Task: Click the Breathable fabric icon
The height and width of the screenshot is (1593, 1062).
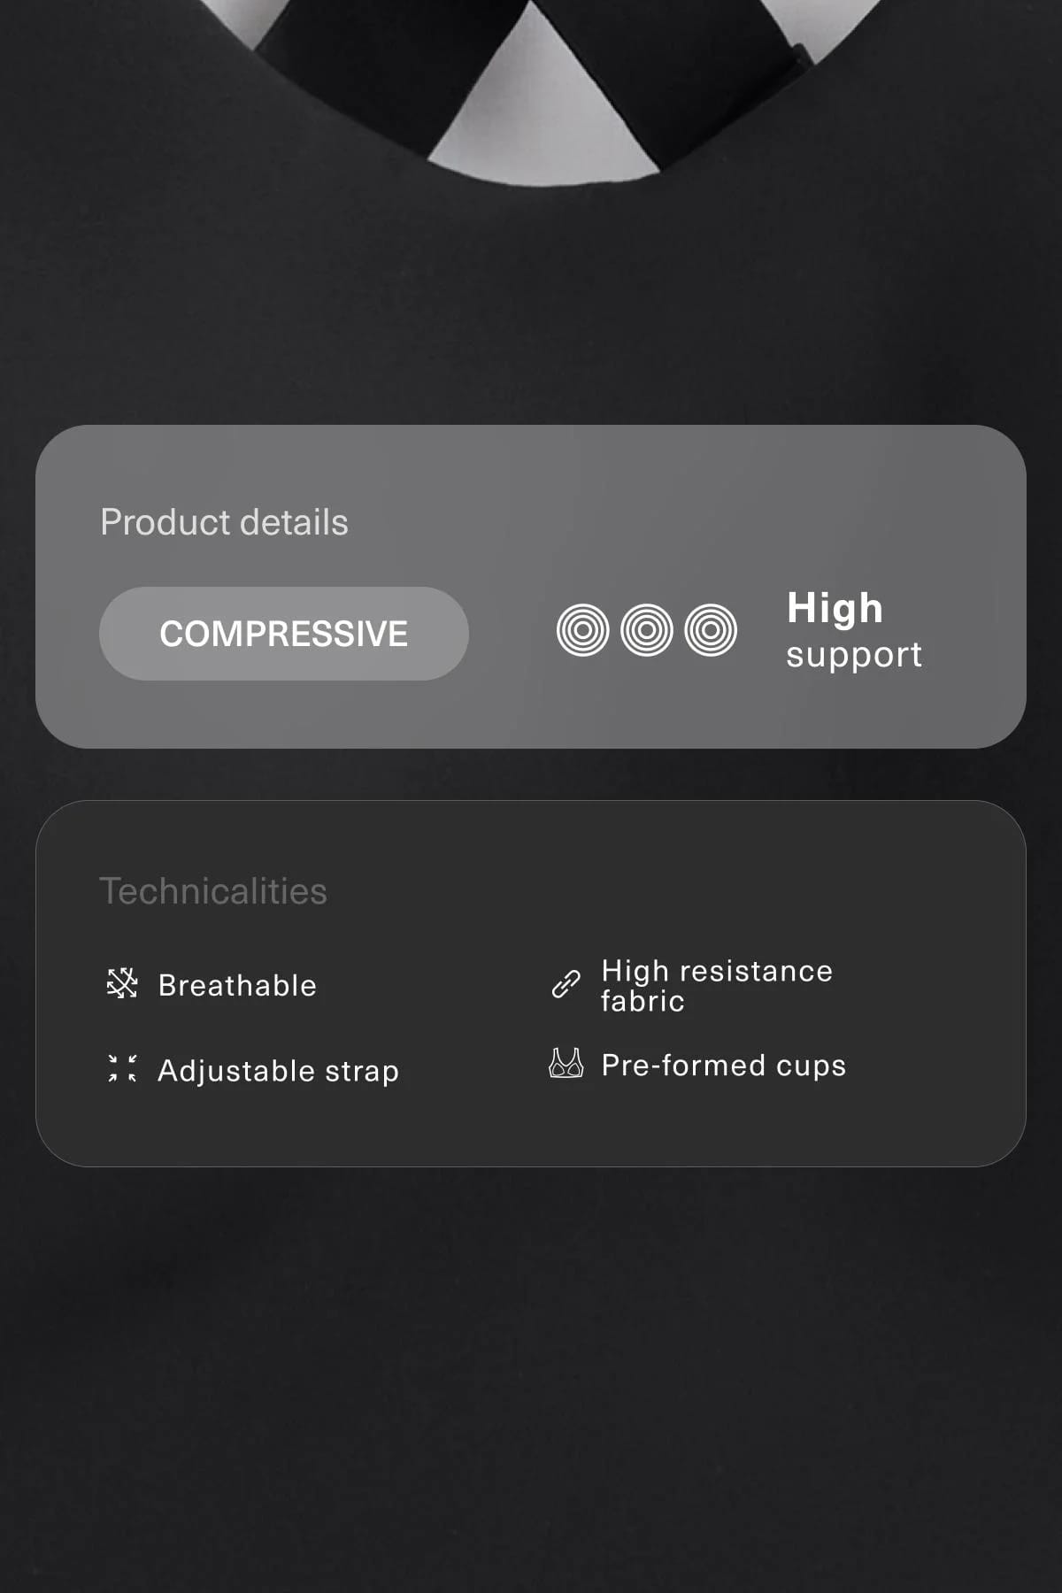Action: coord(122,983)
